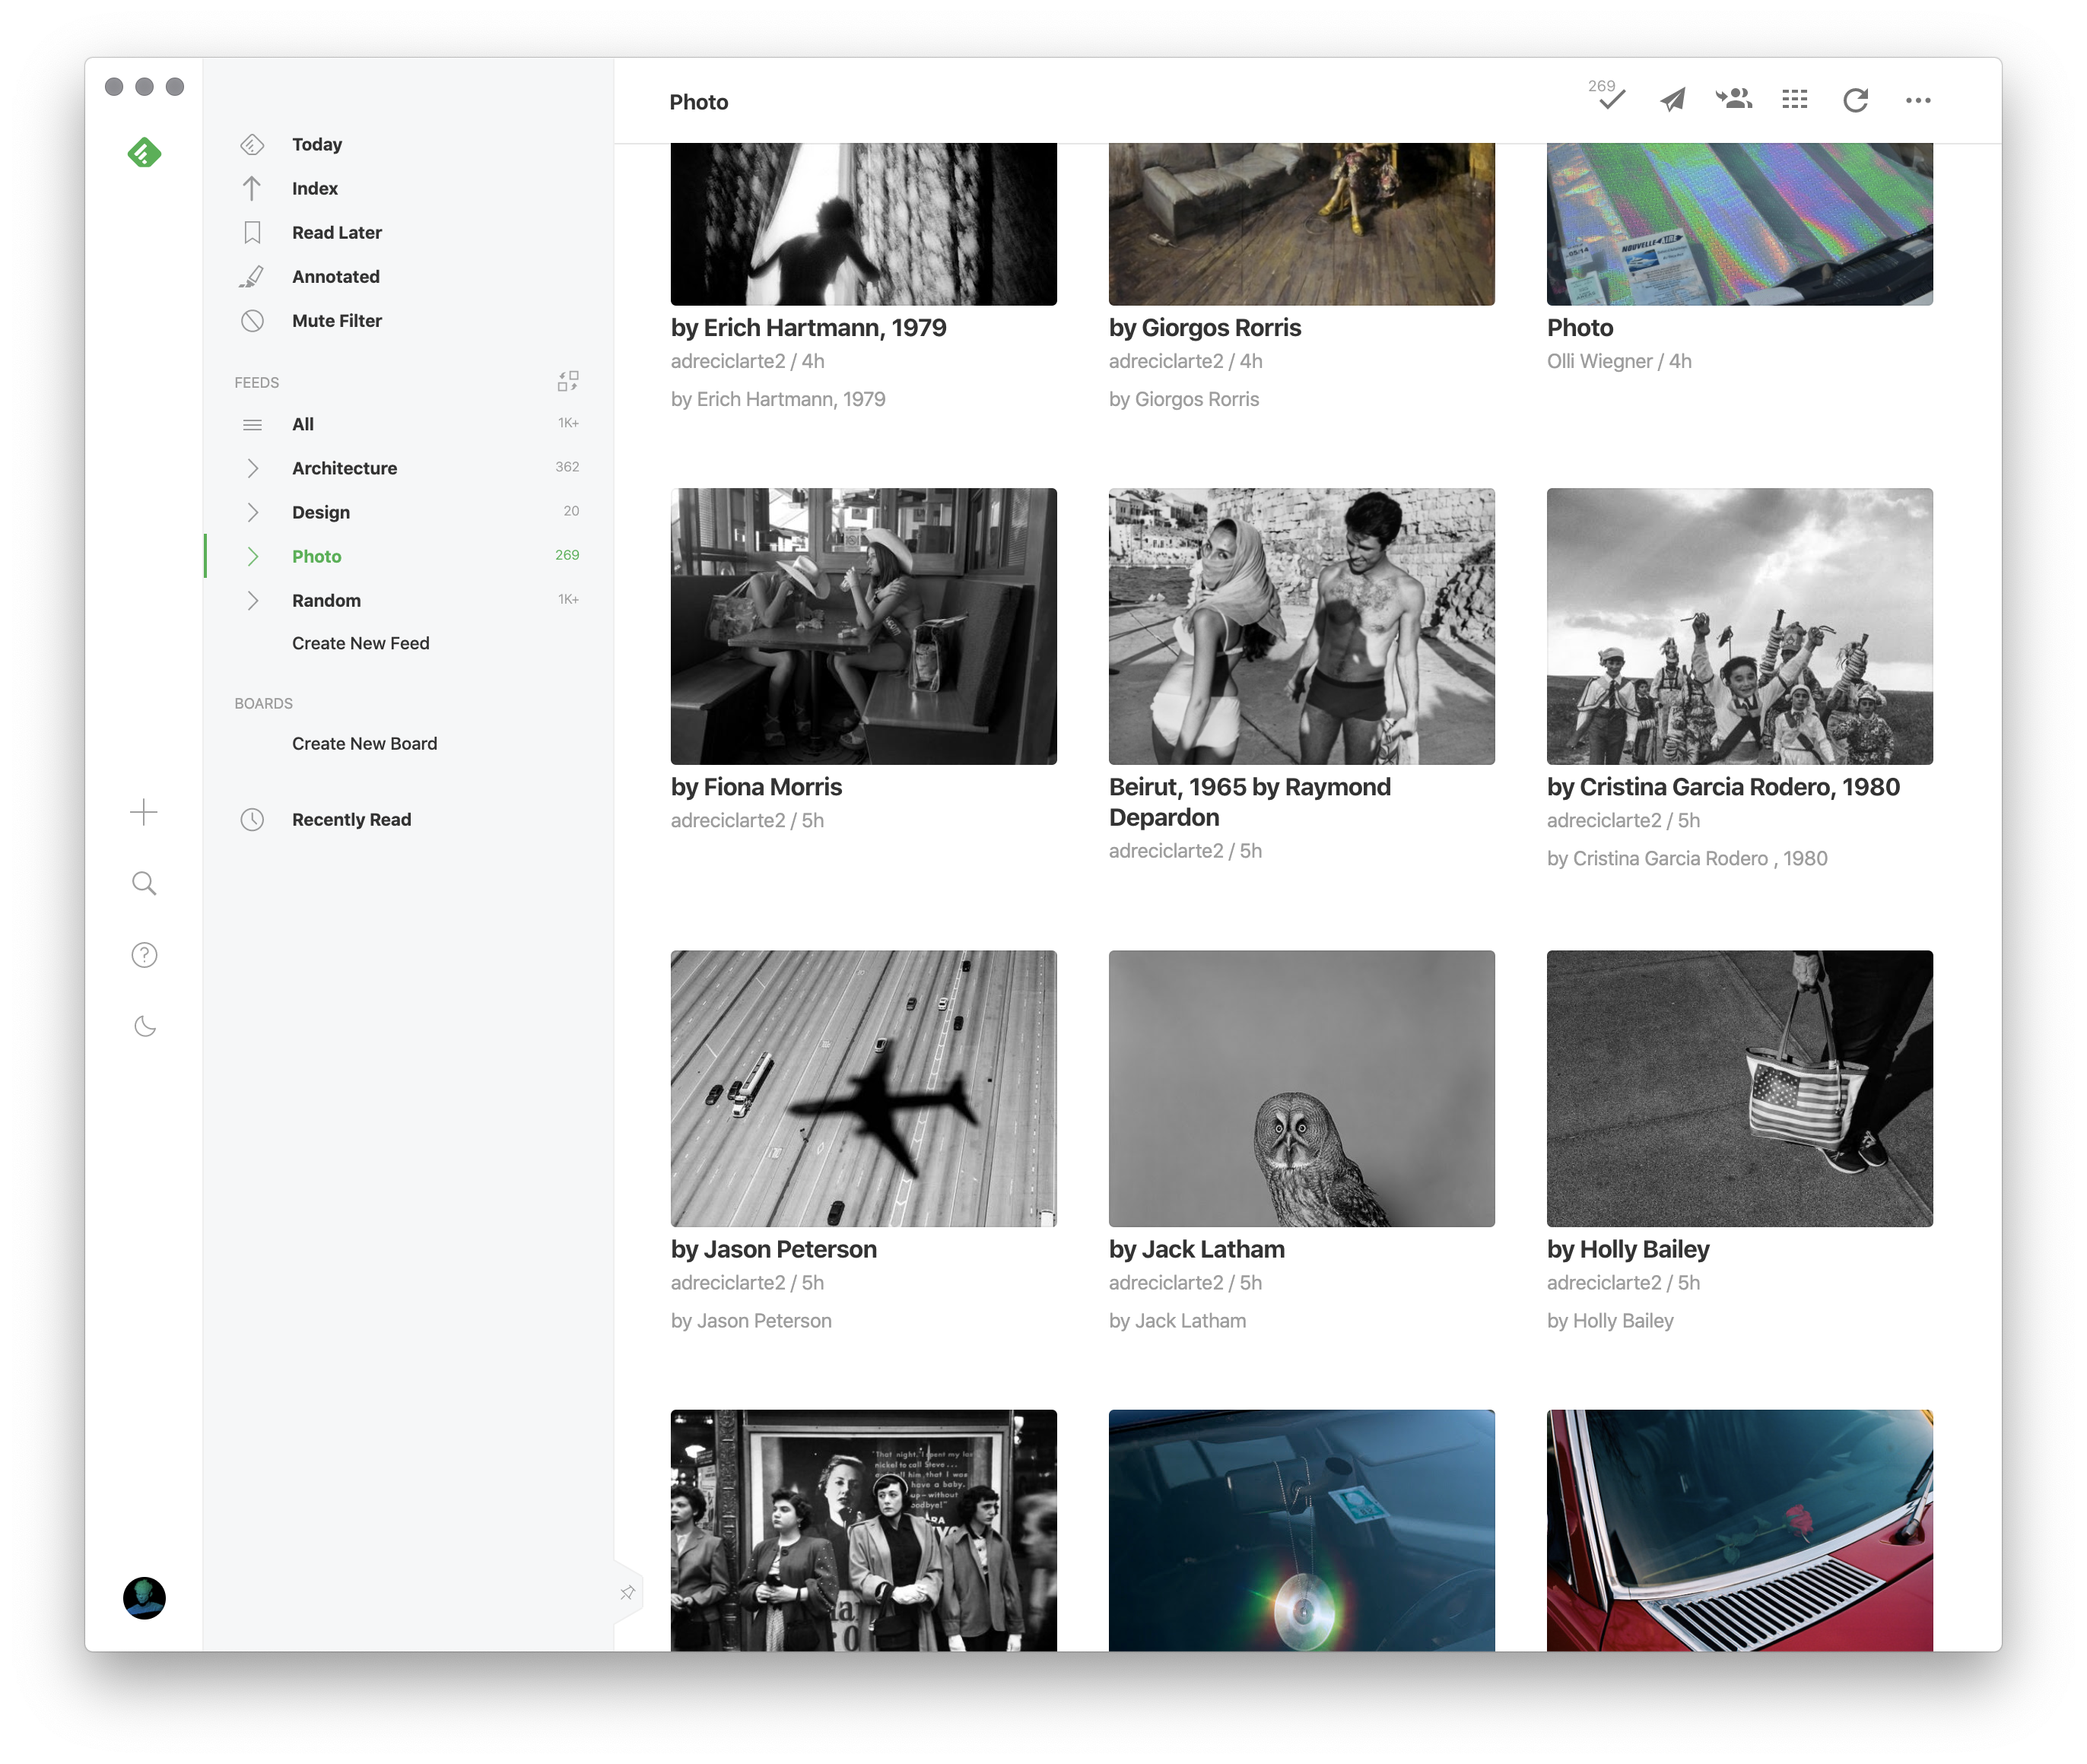Open the Read Later section
This screenshot has height=1764, width=2087.
(x=336, y=232)
